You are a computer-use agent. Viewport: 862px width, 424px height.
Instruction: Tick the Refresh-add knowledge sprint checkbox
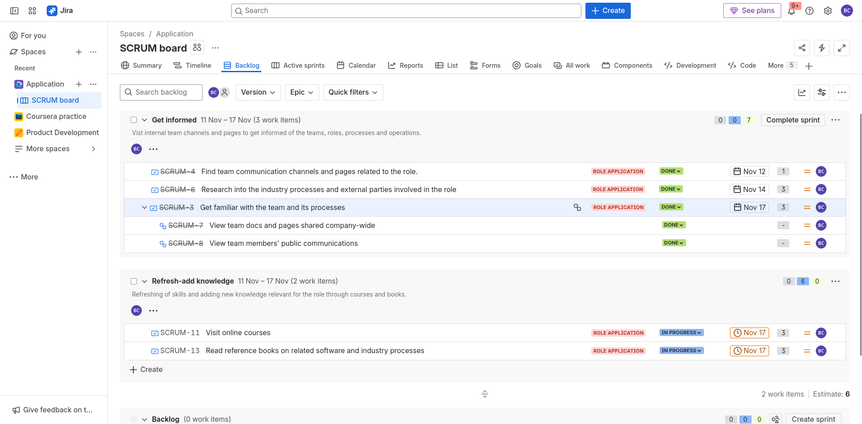(134, 281)
